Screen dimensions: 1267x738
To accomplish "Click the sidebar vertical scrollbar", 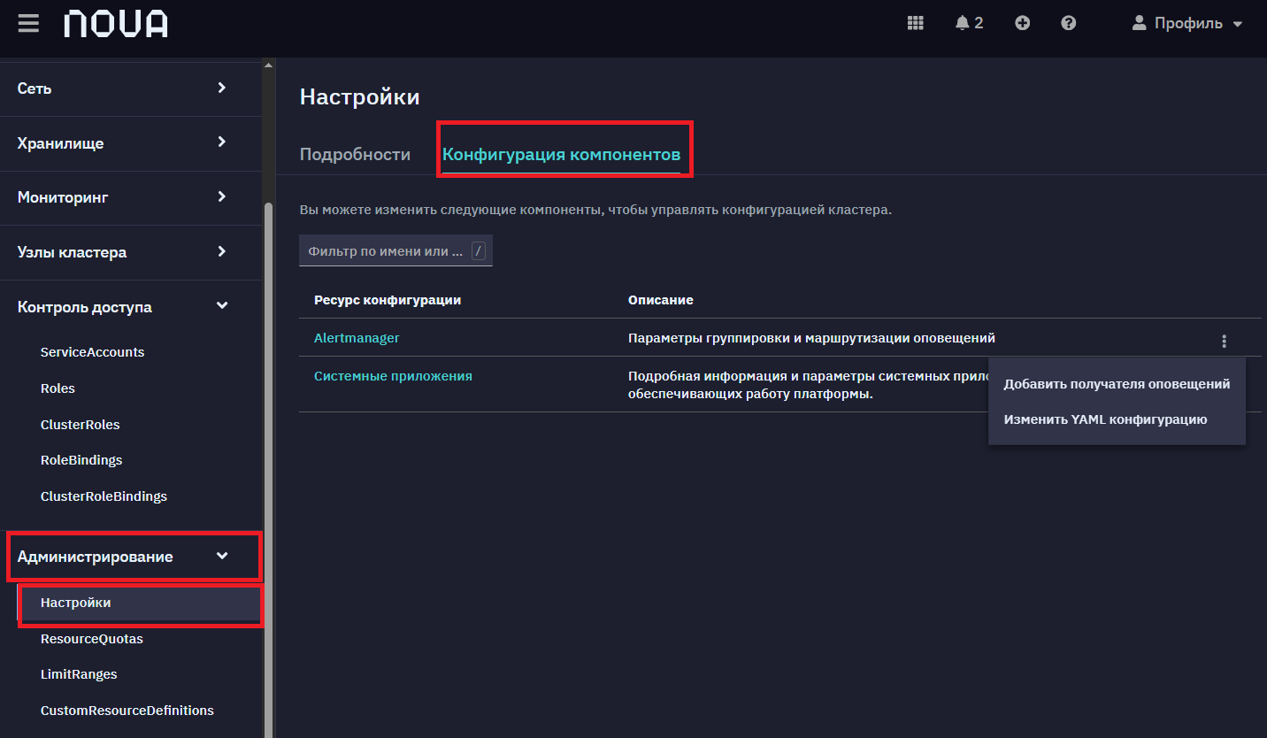I will [x=268, y=469].
